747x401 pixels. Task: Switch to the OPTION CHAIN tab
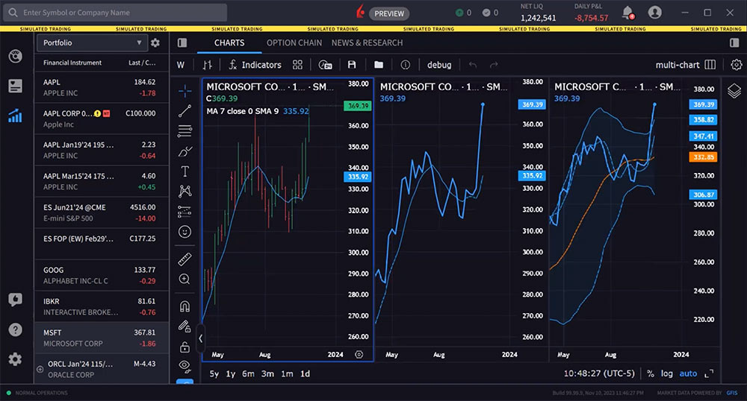tap(294, 43)
